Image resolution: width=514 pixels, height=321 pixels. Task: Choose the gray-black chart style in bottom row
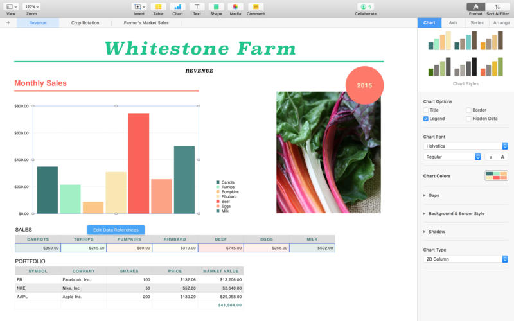[465, 67]
